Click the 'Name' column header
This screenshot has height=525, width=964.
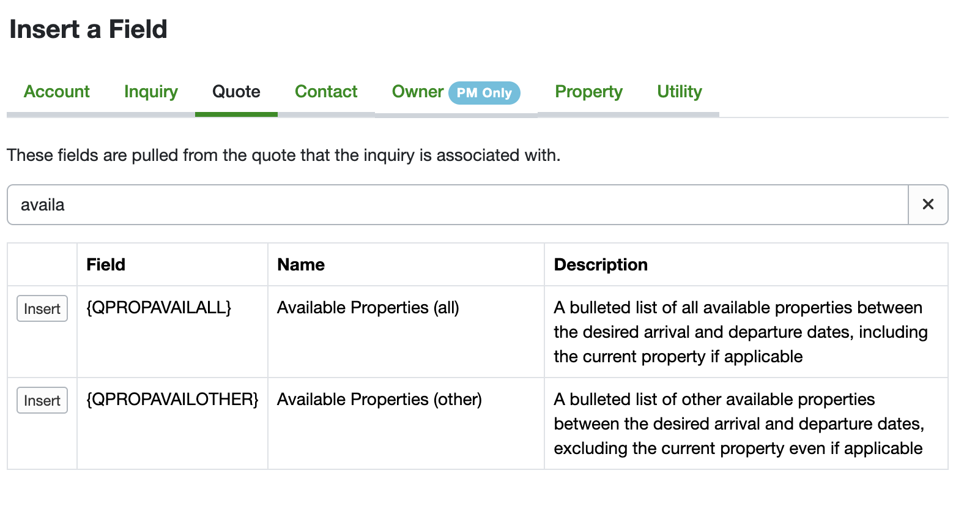(301, 264)
